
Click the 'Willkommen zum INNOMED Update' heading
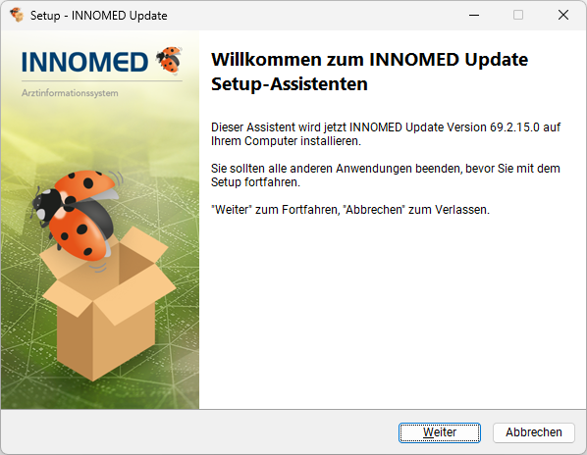pos(369,60)
